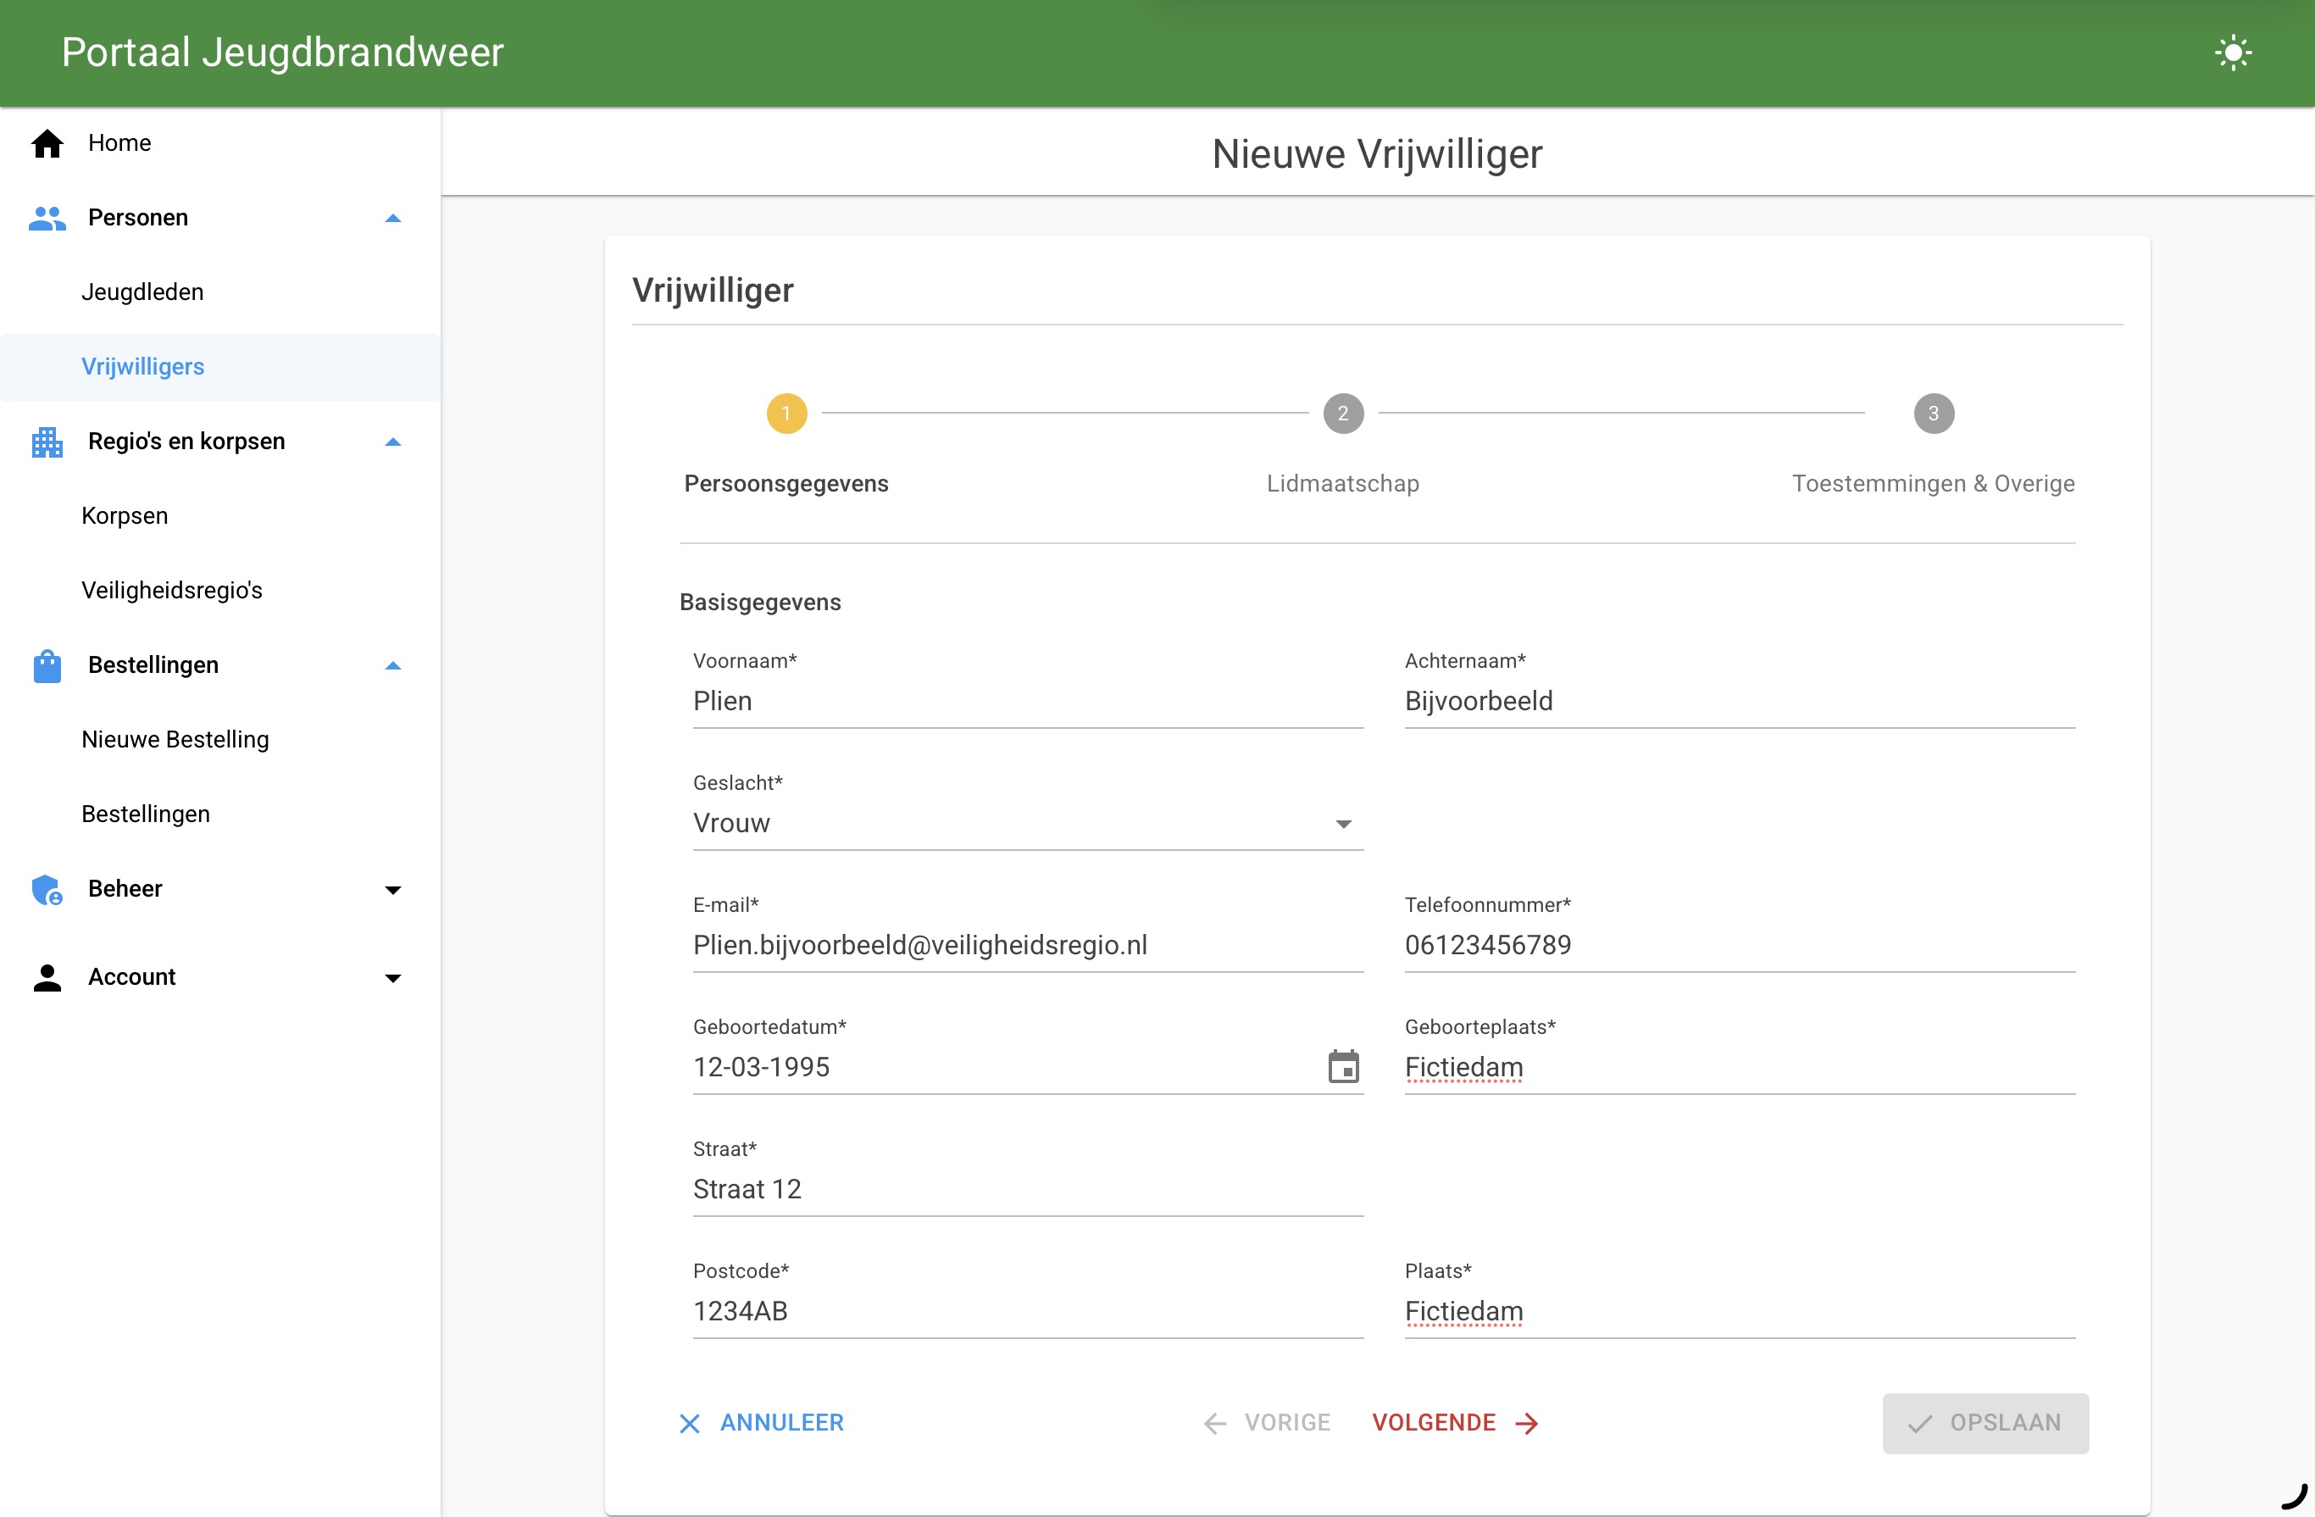This screenshot has width=2315, height=1517.
Task: Click the Geboorteplaats field
Action: [x=1739, y=1068]
